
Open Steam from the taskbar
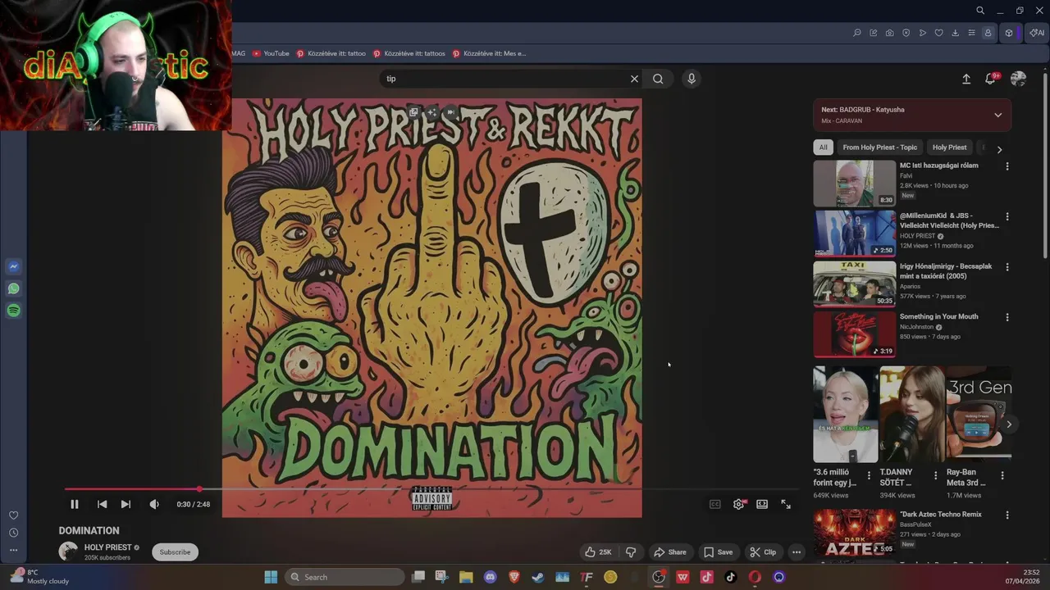[x=537, y=577]
